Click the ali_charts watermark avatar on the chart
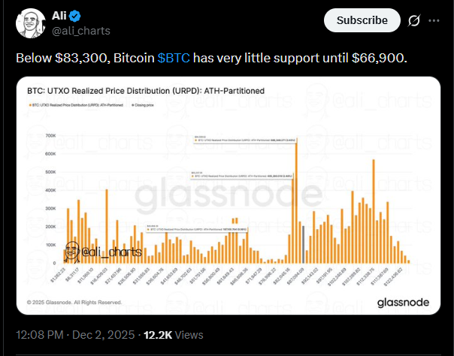 (x=73, y=251)
